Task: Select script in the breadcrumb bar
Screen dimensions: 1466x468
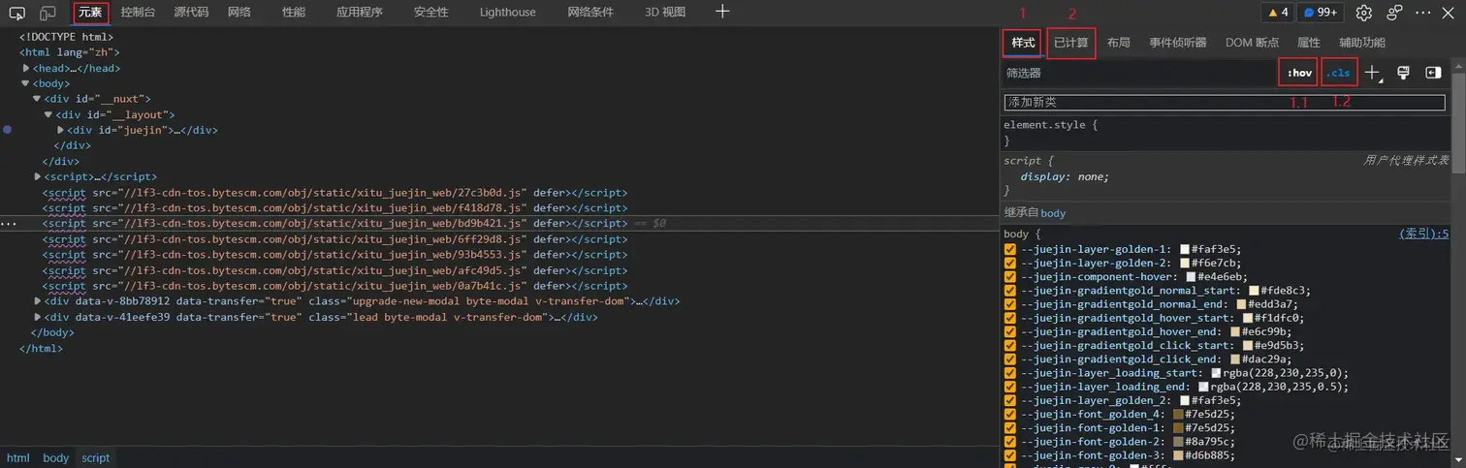Action: tap(95, 457)
